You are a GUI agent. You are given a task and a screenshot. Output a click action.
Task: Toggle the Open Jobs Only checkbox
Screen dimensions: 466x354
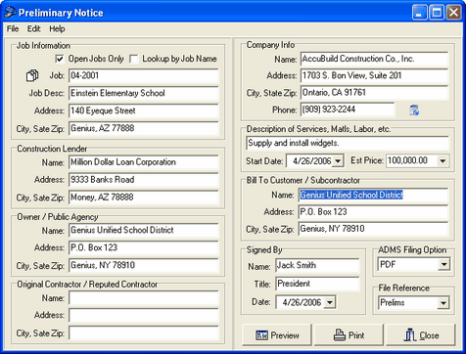(x=60, y=59)
